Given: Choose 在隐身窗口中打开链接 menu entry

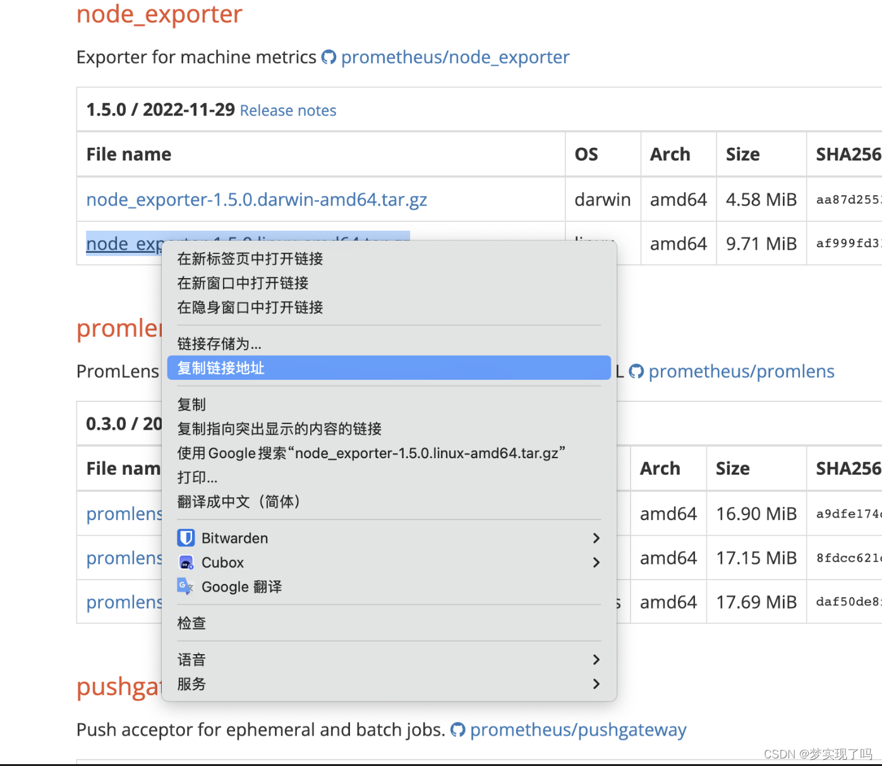Looking at the screenshot, I should pyautogui.click(x=389, y=307).
